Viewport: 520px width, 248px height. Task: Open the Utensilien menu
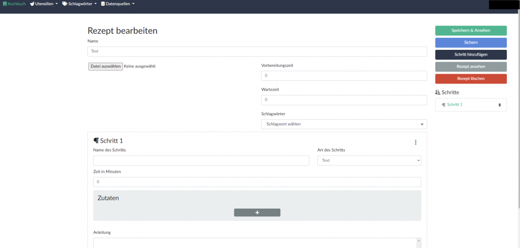pyautogui.click(x=44, y=4)
